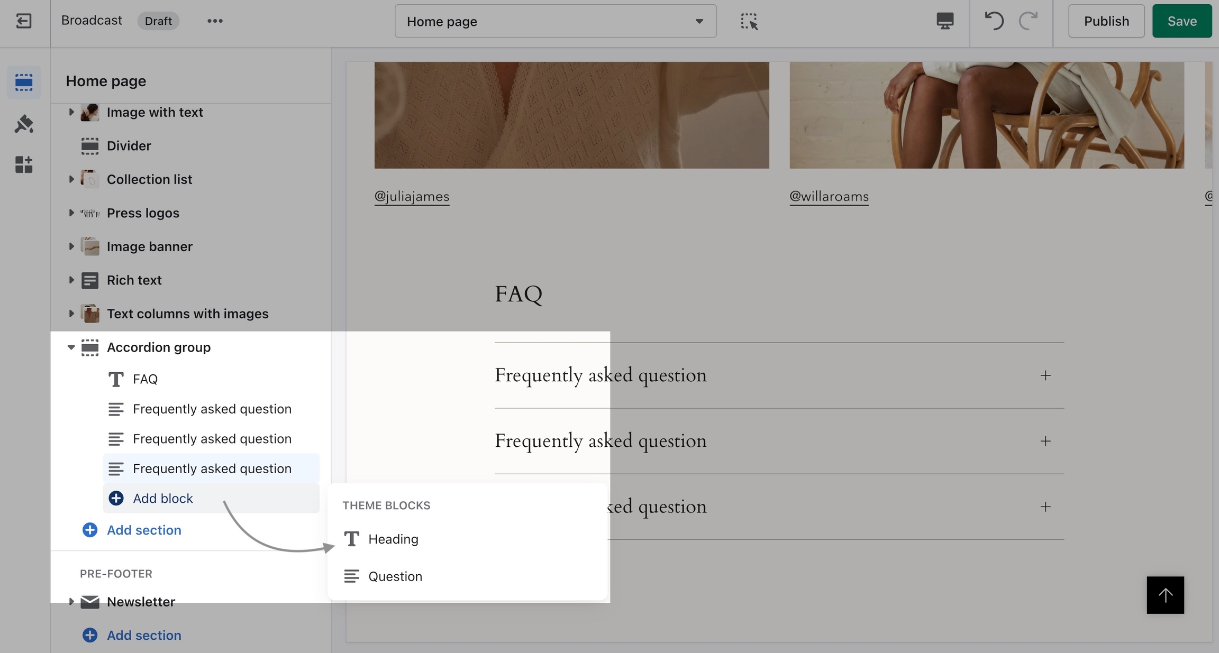The image size is (1219, 653).
Task: Click the green Save button
Action: pos(1182,21)
